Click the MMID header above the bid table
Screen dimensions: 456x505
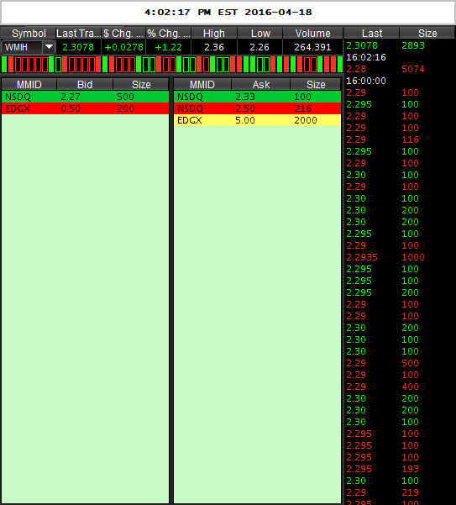29,84
